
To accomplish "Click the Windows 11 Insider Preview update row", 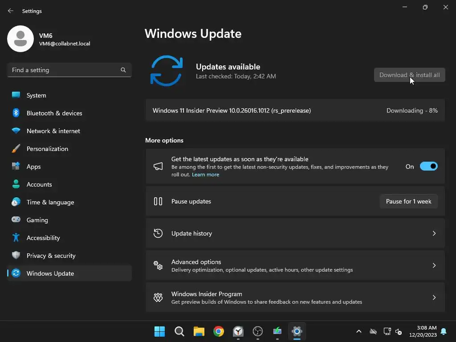I will (295, 110).
